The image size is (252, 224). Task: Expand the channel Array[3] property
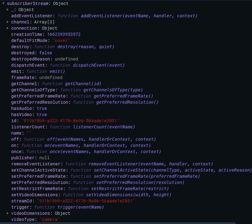coord(7,22)
